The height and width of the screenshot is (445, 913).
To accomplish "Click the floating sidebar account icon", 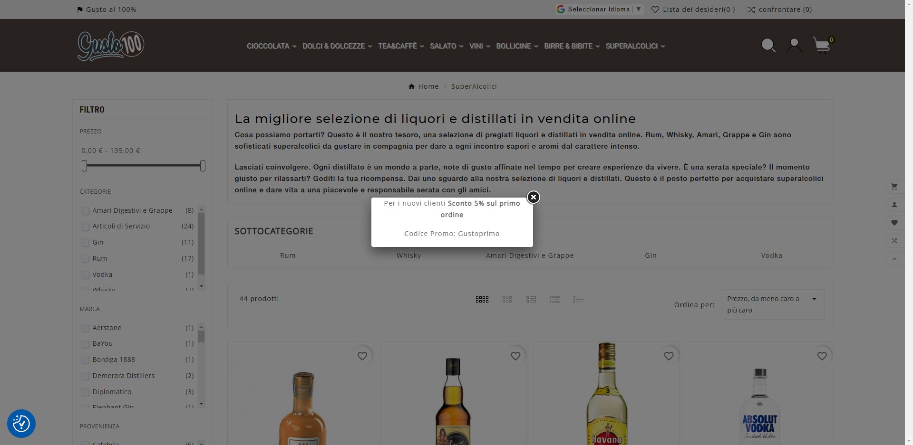I will coord(894,205).
